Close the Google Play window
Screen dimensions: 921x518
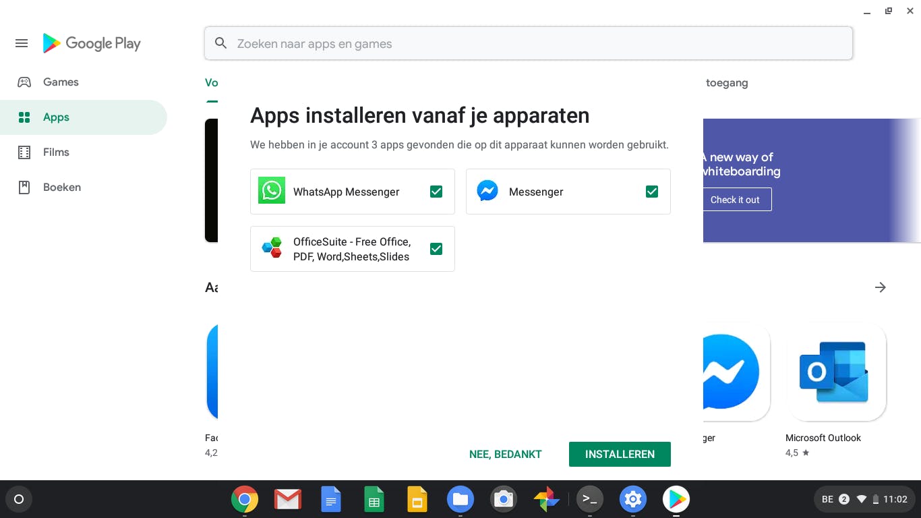[x=910, y=11]
